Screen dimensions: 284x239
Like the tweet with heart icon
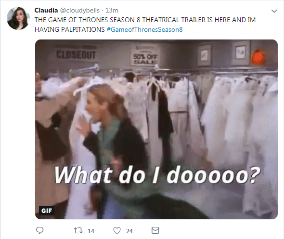[x=117, y=230]
